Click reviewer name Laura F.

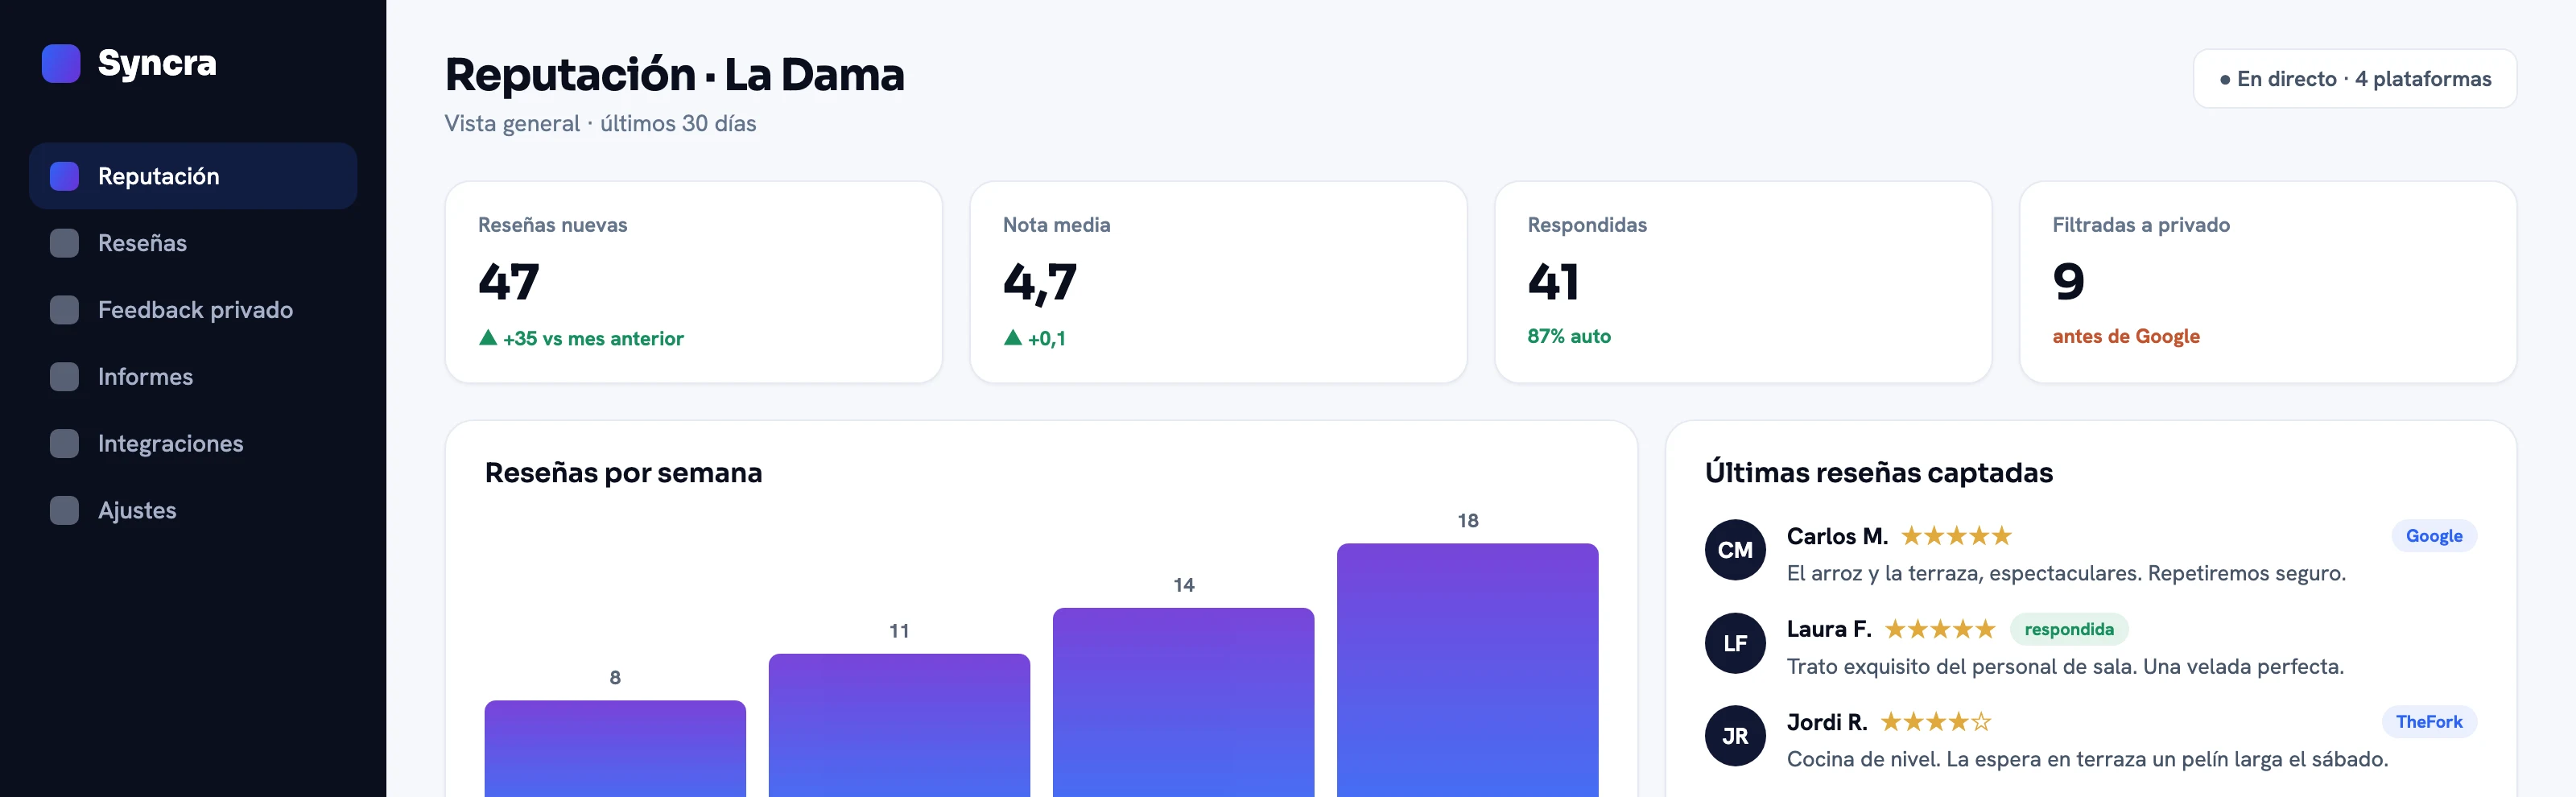pos(1829,629)
